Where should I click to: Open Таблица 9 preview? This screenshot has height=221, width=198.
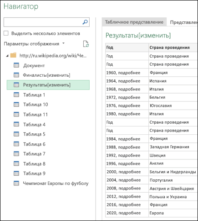point(34,174)
